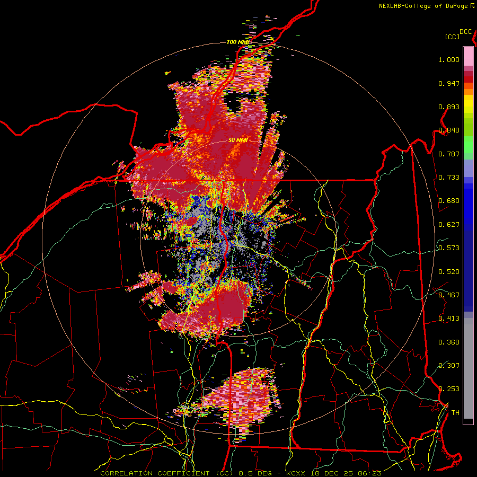
Task: Select the 0.520 scale value label
Action: 449,272
